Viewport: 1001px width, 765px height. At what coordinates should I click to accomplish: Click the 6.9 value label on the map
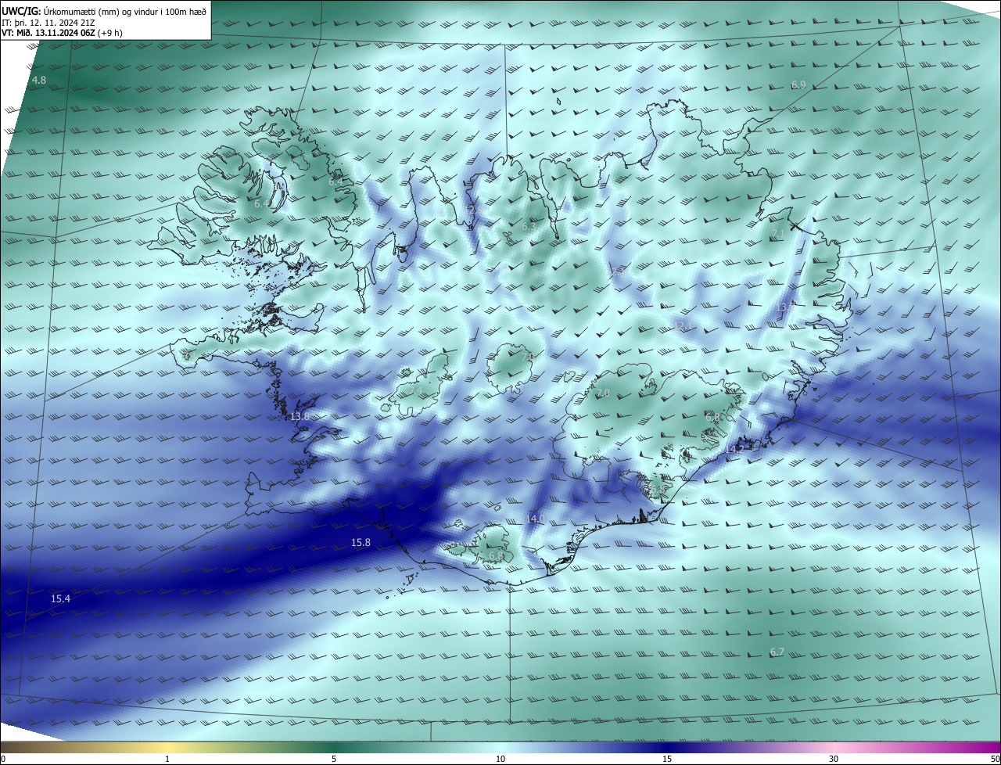click(798, 84)
